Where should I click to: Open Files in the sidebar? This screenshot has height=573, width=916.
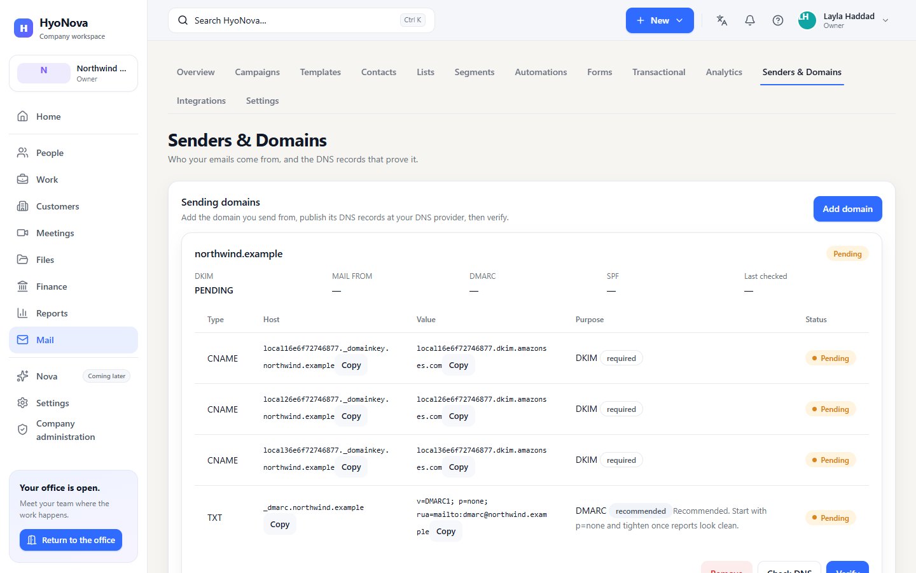click(73, 260)
